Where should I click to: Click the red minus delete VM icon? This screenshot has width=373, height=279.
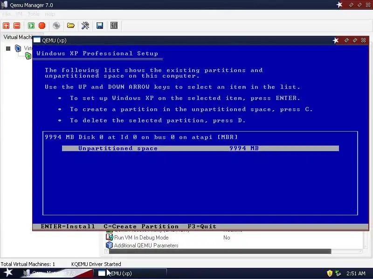17,26
